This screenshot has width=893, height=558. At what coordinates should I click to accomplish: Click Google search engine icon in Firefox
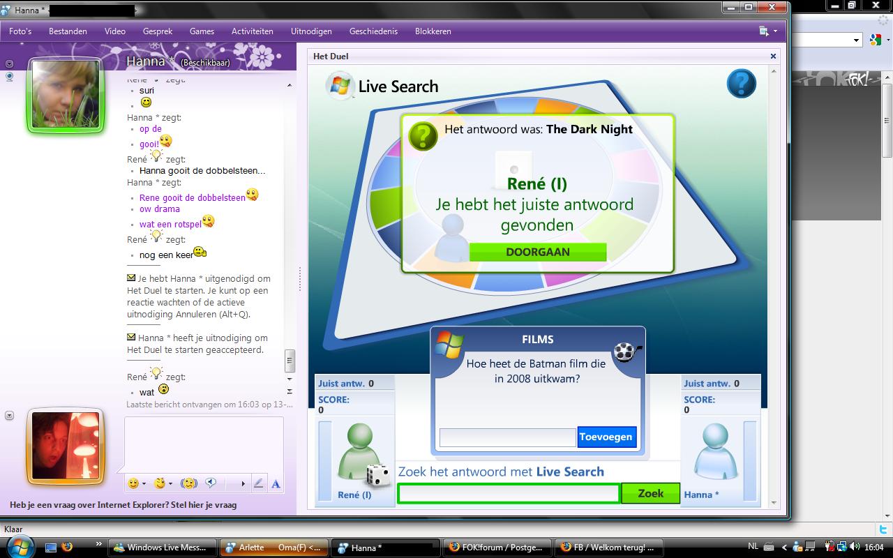point(876,40)
